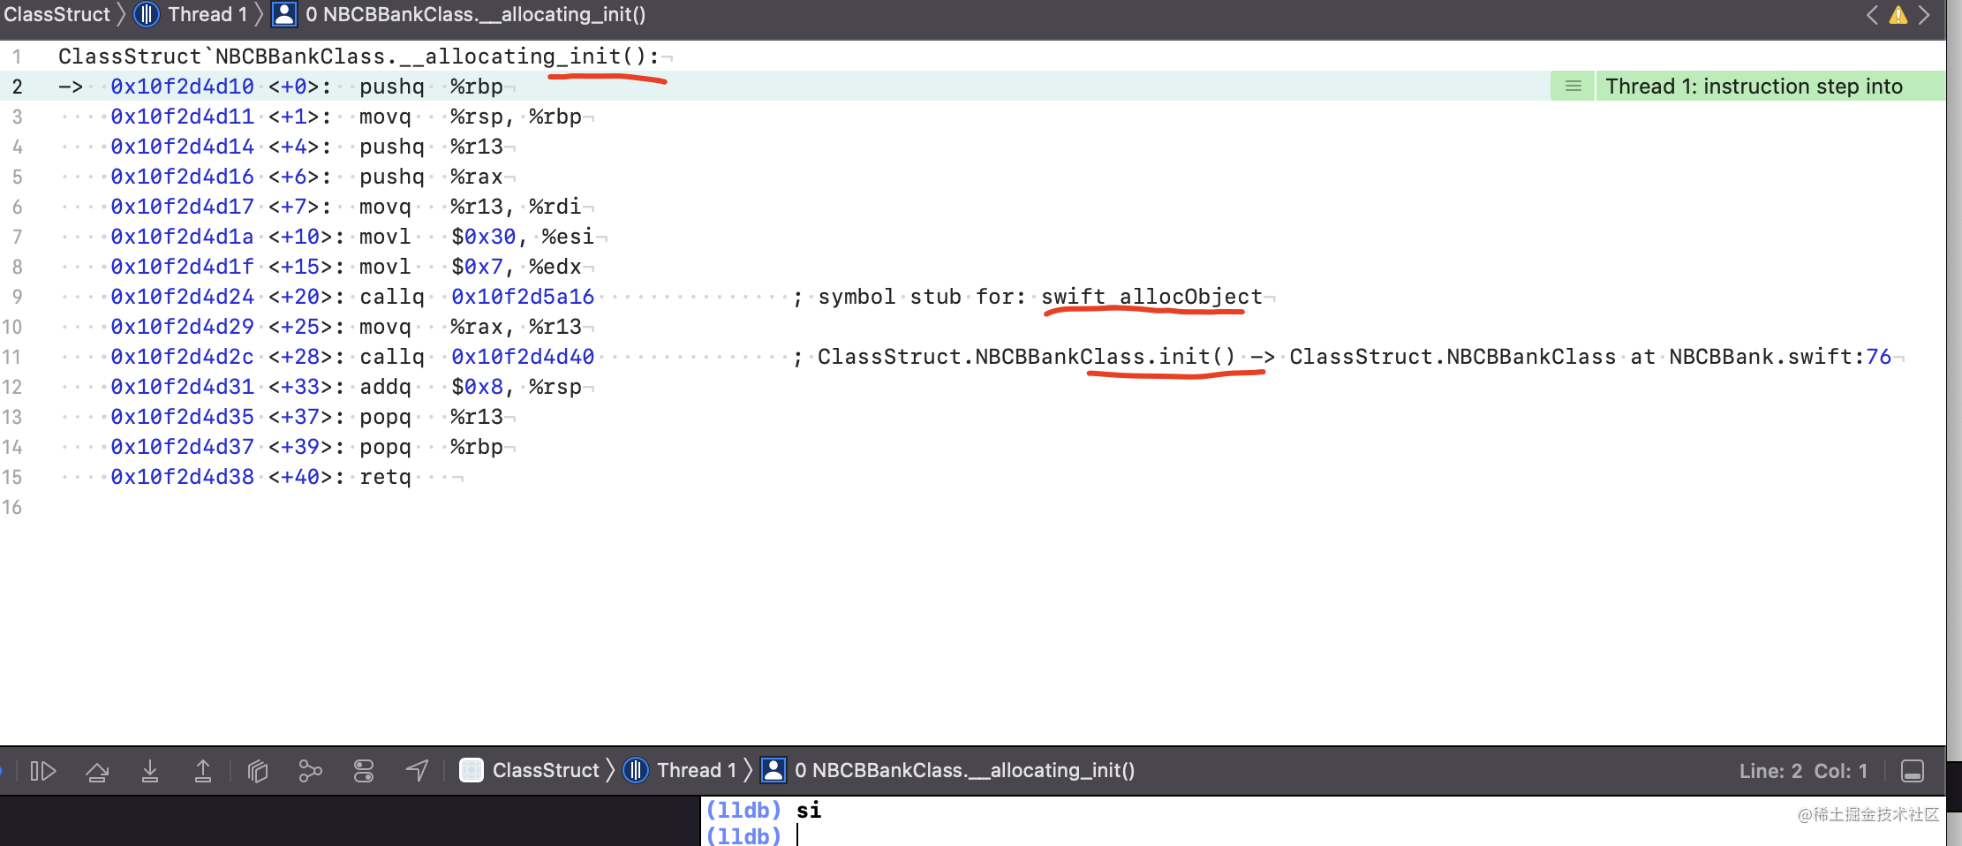The image size is (1962, 846).
Task: Toggle the console pane visibility button
Action: pyautogui.click(x=1913, y=771)
